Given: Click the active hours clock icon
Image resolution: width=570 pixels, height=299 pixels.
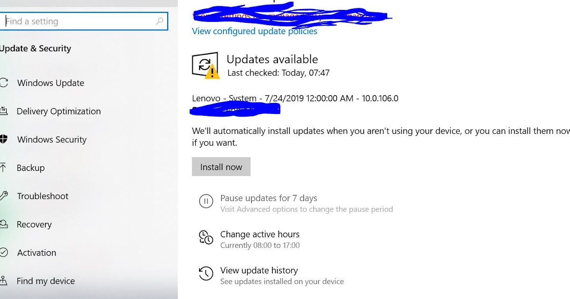Looking at the screenshot, I should 206,237.
